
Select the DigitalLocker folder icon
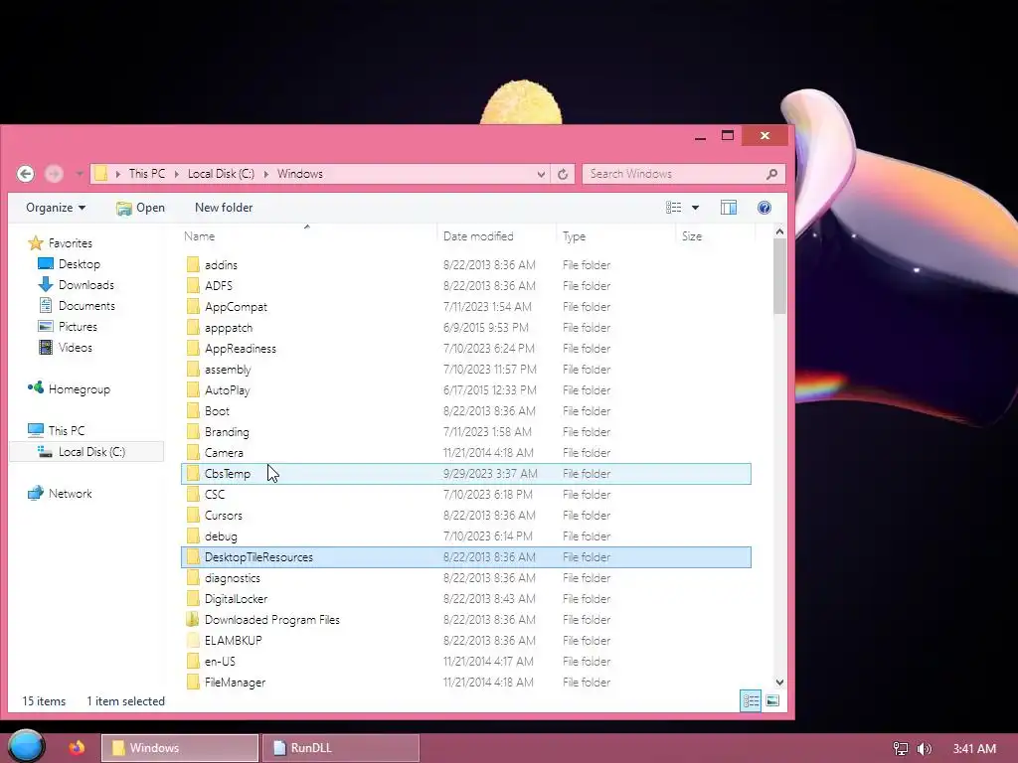pos(193,598)
